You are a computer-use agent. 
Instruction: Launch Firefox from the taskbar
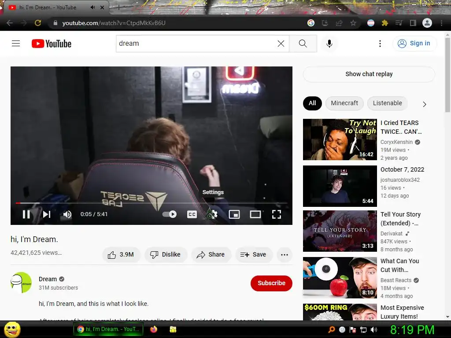click(x=154, y=329)
